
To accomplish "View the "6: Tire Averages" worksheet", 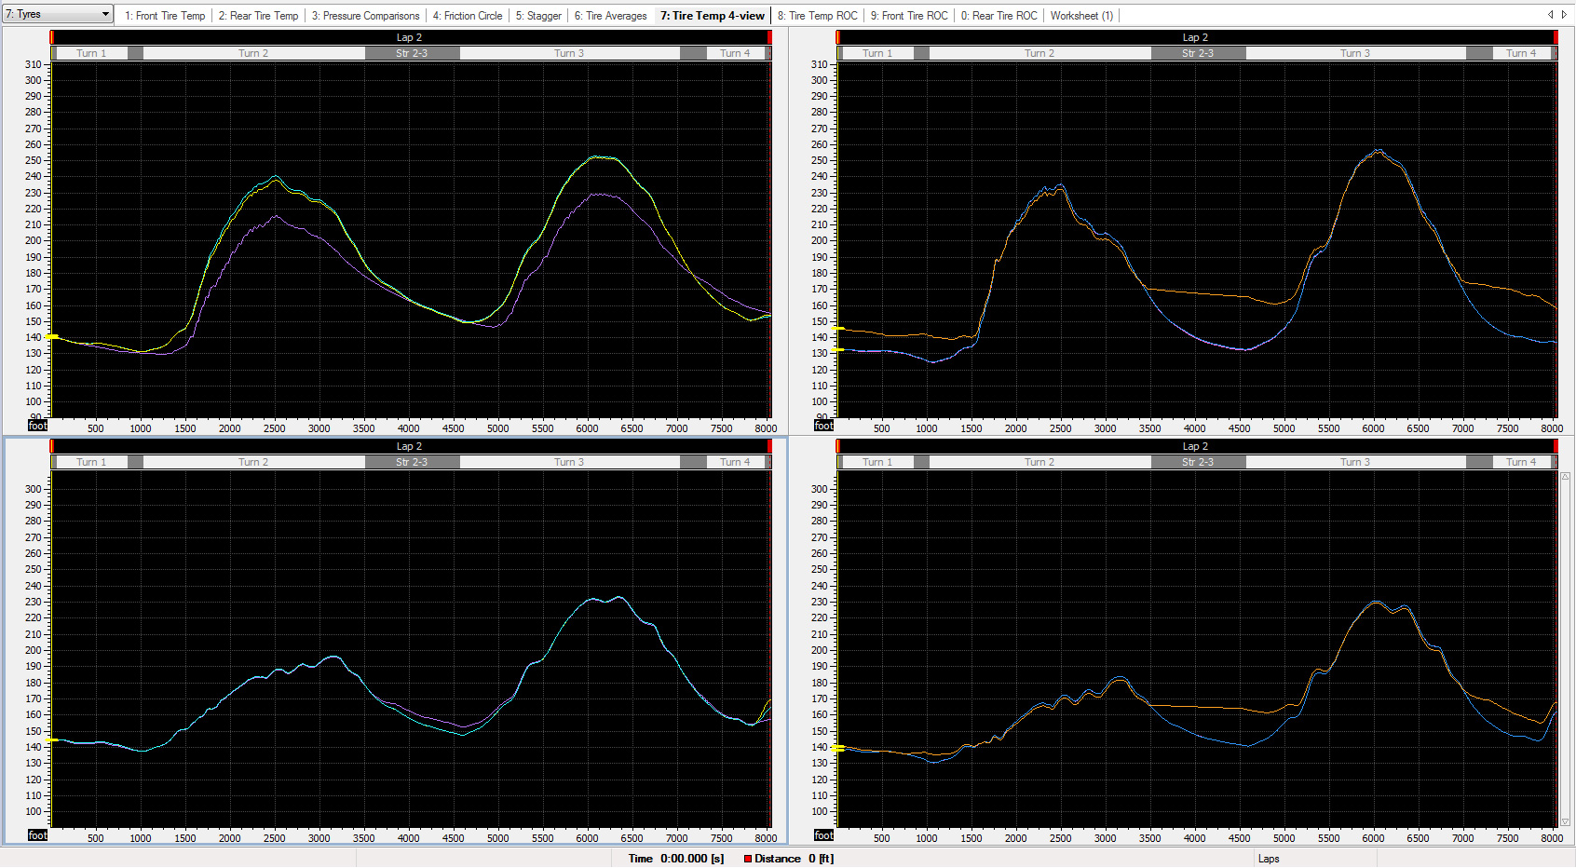I will [611, 15].
